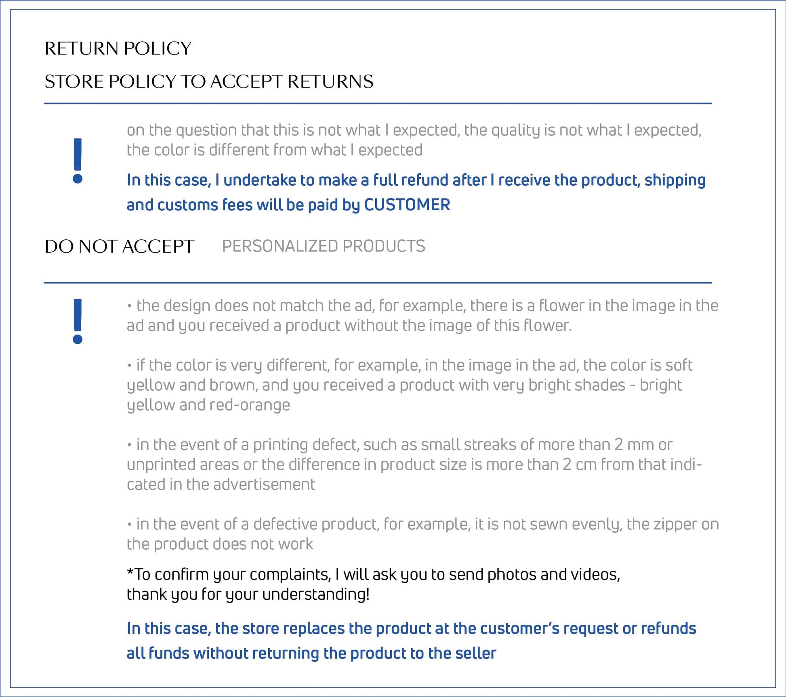Click the upper blue exclamation mark icon
786x697 pixels.
(x=78, y=161)
